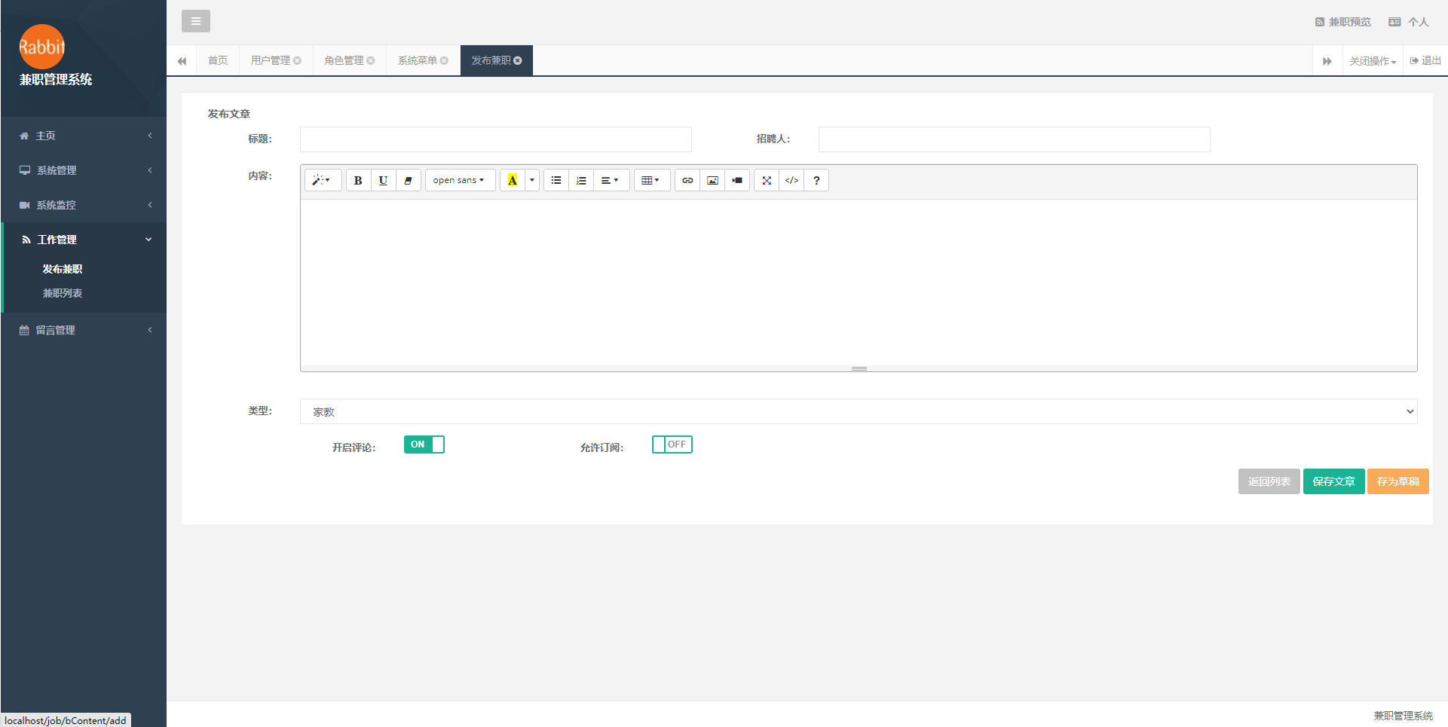Toggle the 开启评论 ON switch
Image resolution: width=1448 pixels, height=727 pixels.
(x=424, y=444)
